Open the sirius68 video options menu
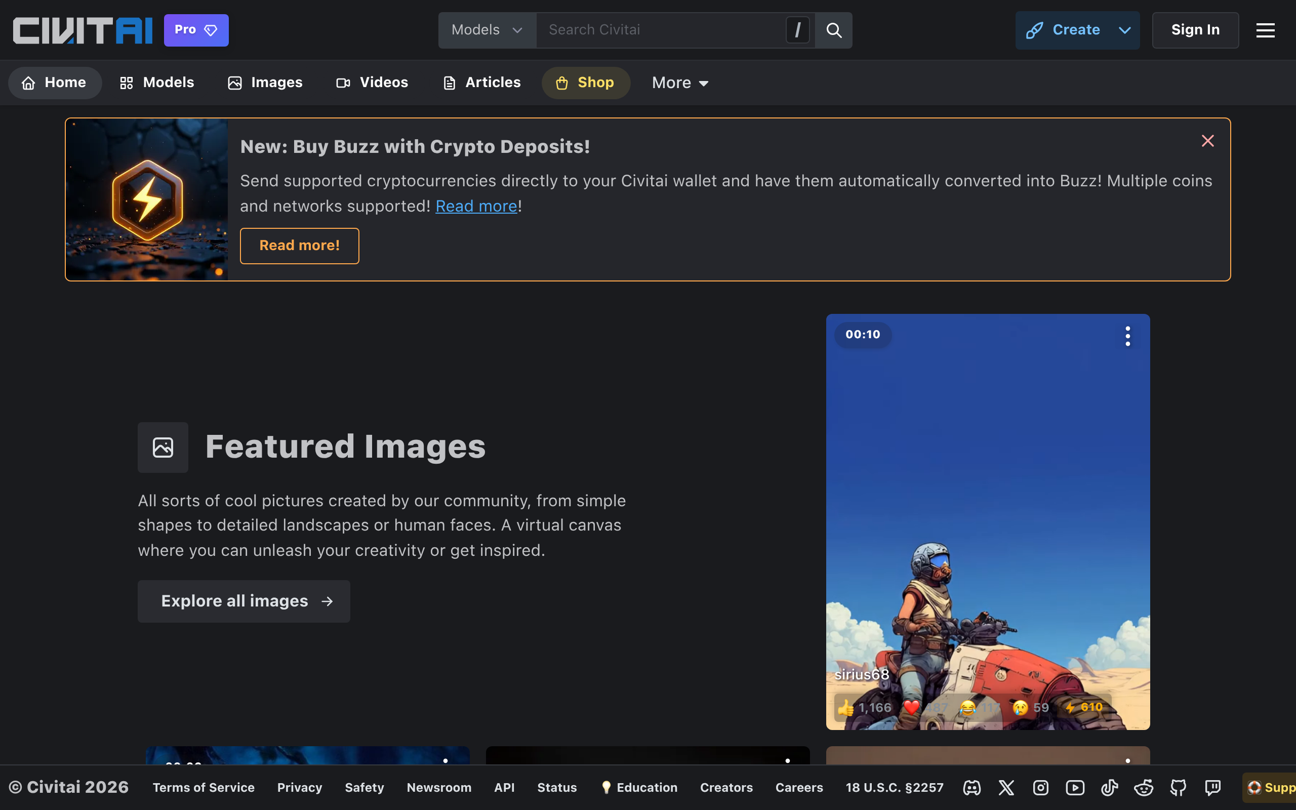 1127,337
